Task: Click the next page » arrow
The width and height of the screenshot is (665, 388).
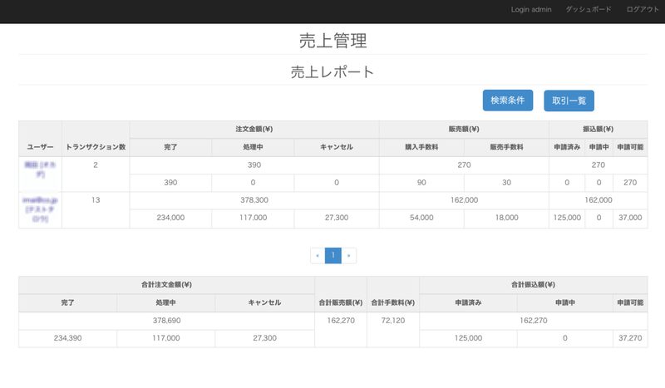Action: pyautogui.click(x=349, y=255)
